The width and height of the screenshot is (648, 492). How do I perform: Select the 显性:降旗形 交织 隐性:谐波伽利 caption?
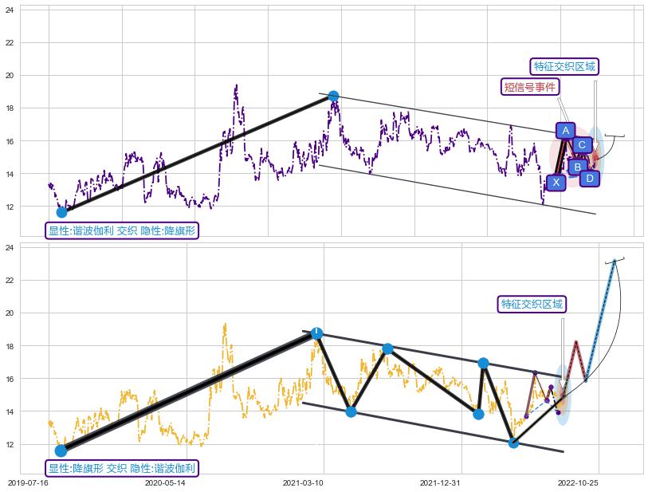tap(122, 468)
